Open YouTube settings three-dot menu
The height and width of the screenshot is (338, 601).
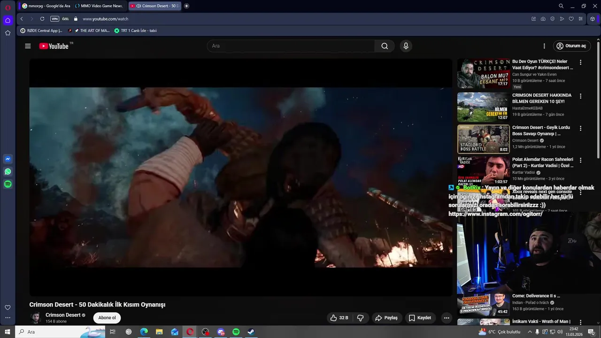(x=544, y=46)
